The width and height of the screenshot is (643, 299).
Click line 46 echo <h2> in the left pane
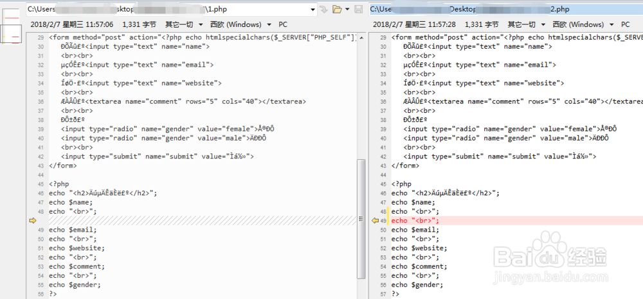pyautogui.click(x=103, y=193)
